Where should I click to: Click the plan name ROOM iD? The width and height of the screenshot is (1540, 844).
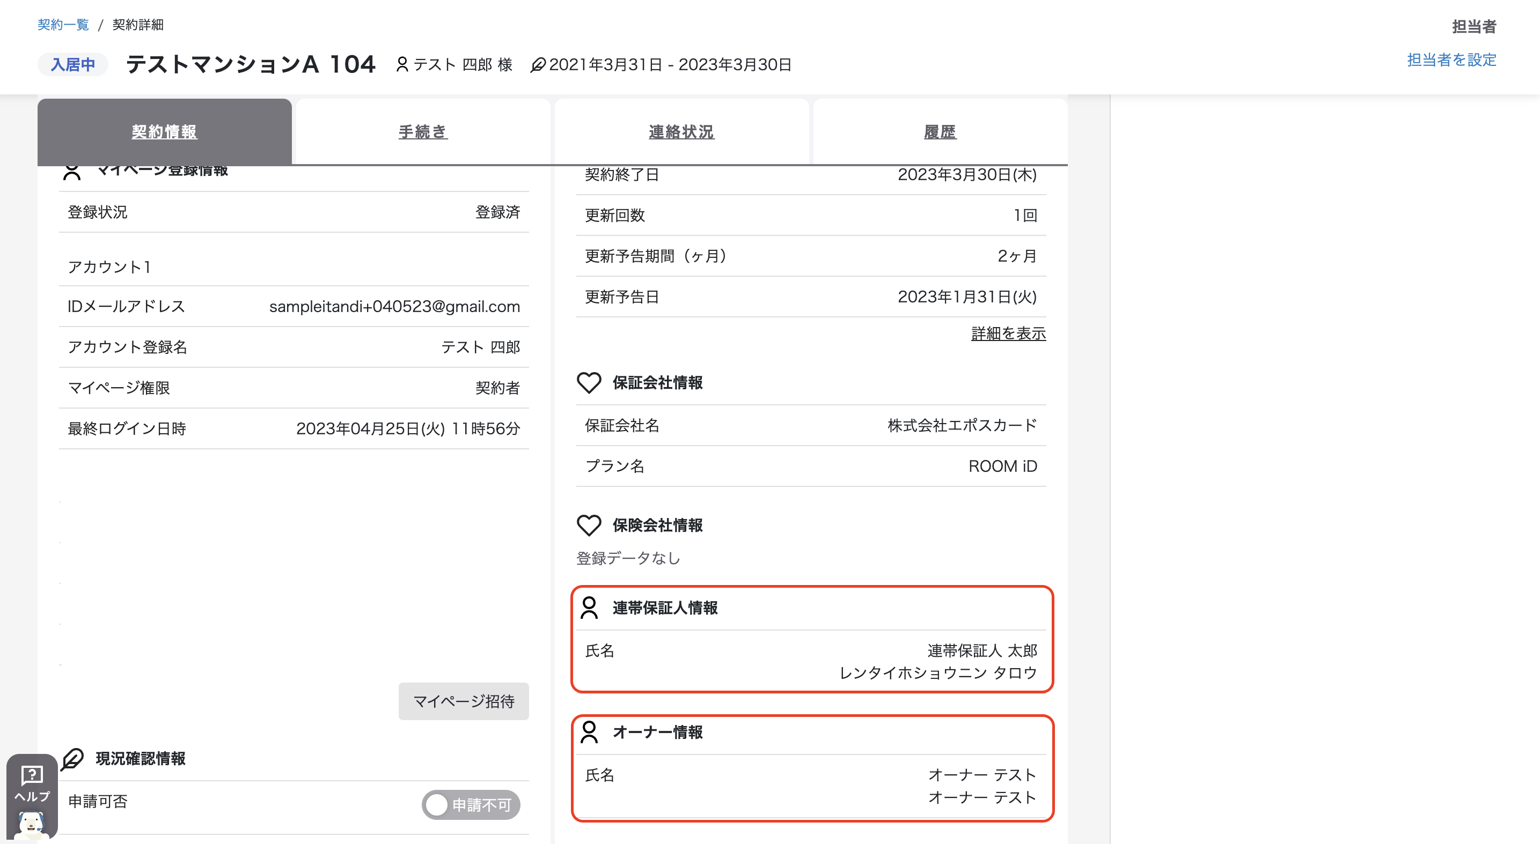coord(1002,466)
